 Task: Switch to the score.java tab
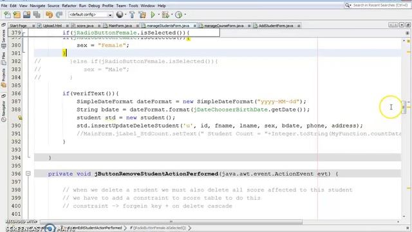(85, 26)
